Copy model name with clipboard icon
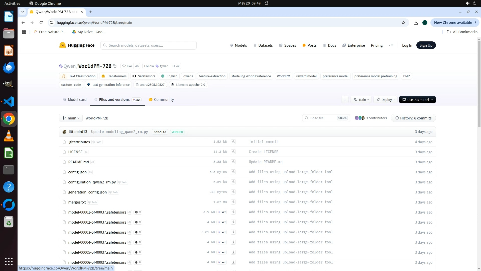The height and width of the screenshot is (271, 481). 115,66
